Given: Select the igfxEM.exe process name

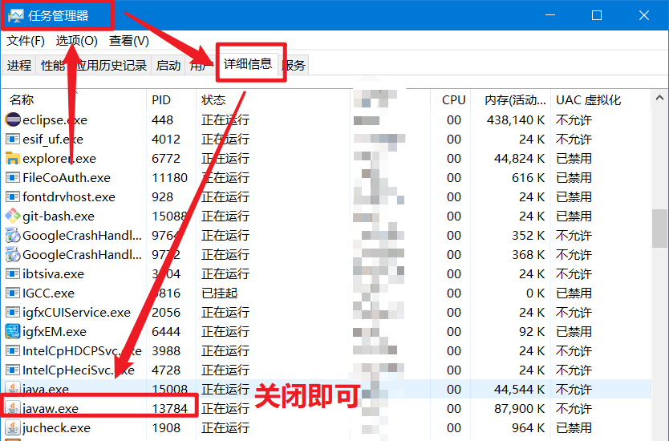Looking at the screenshot, I should click(x=55, y=331).
